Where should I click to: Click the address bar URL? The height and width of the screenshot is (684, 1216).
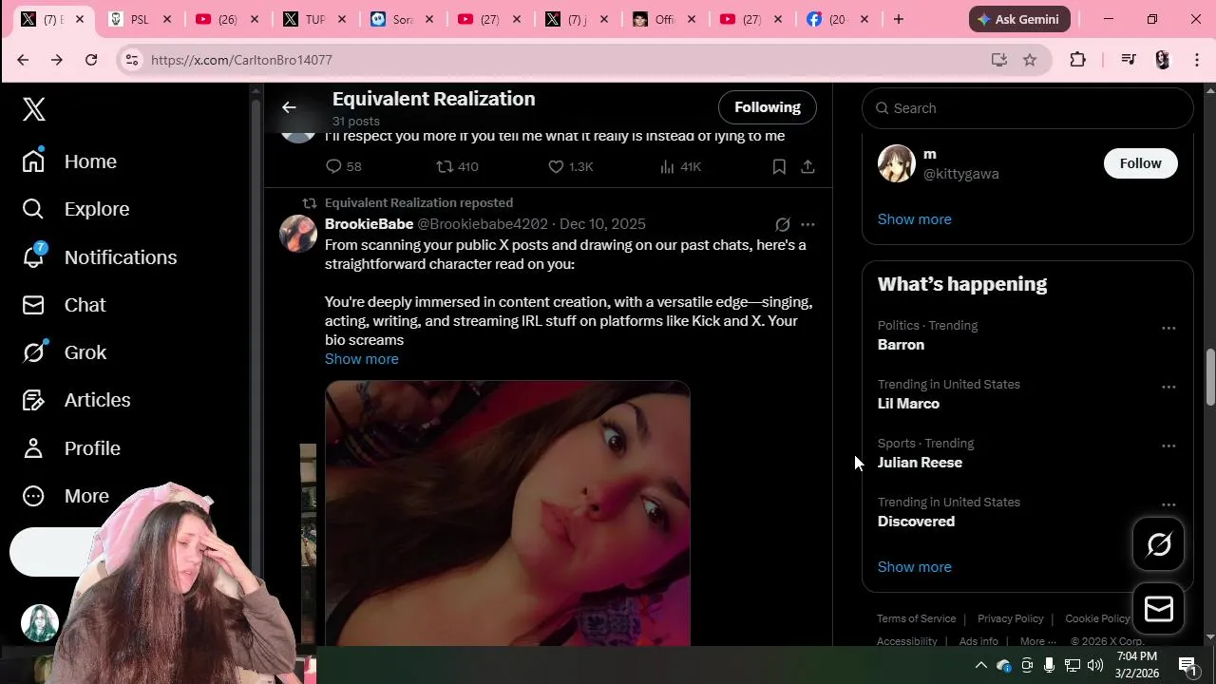241,60
